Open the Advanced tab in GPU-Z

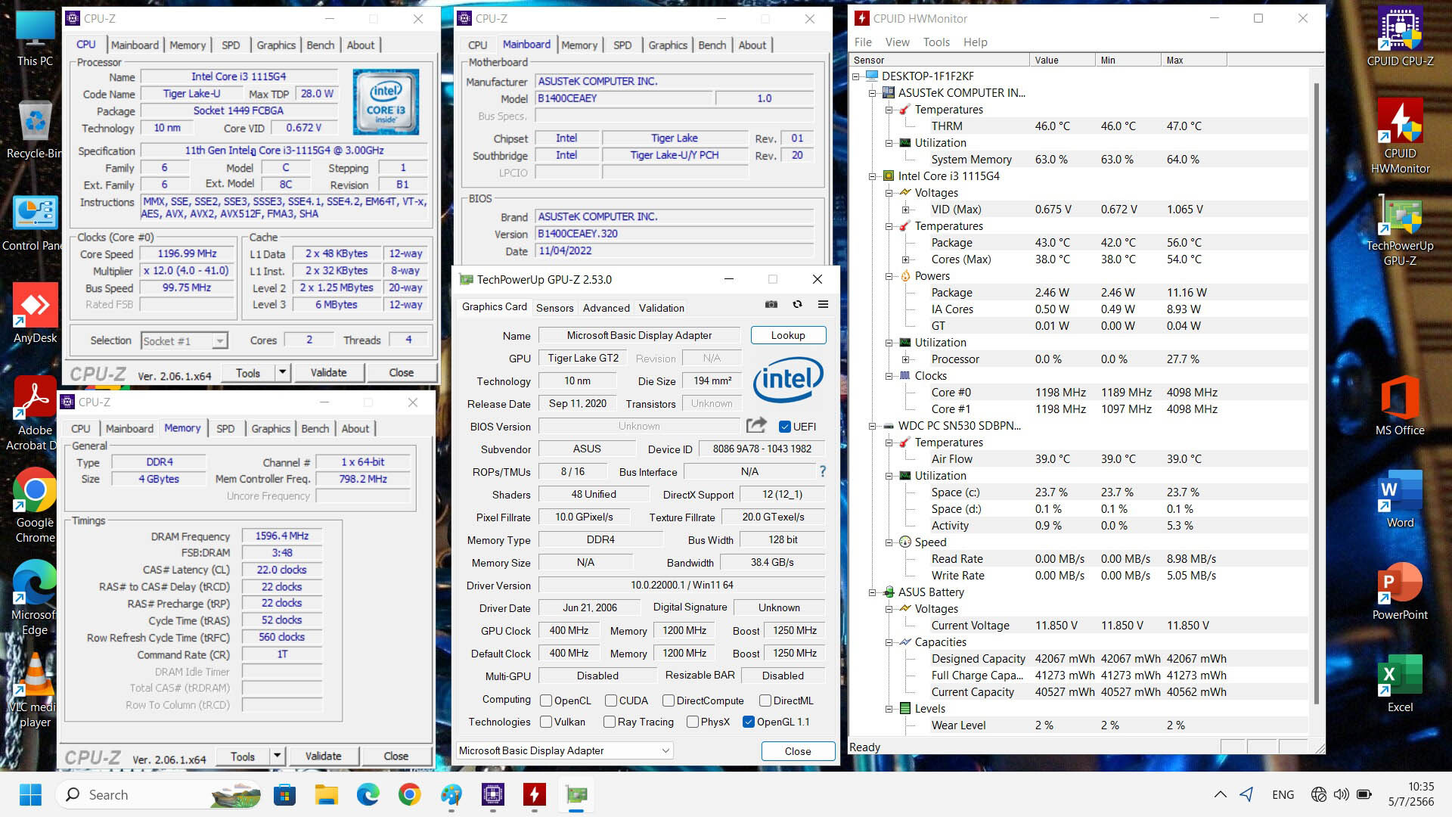coord(606,308)
